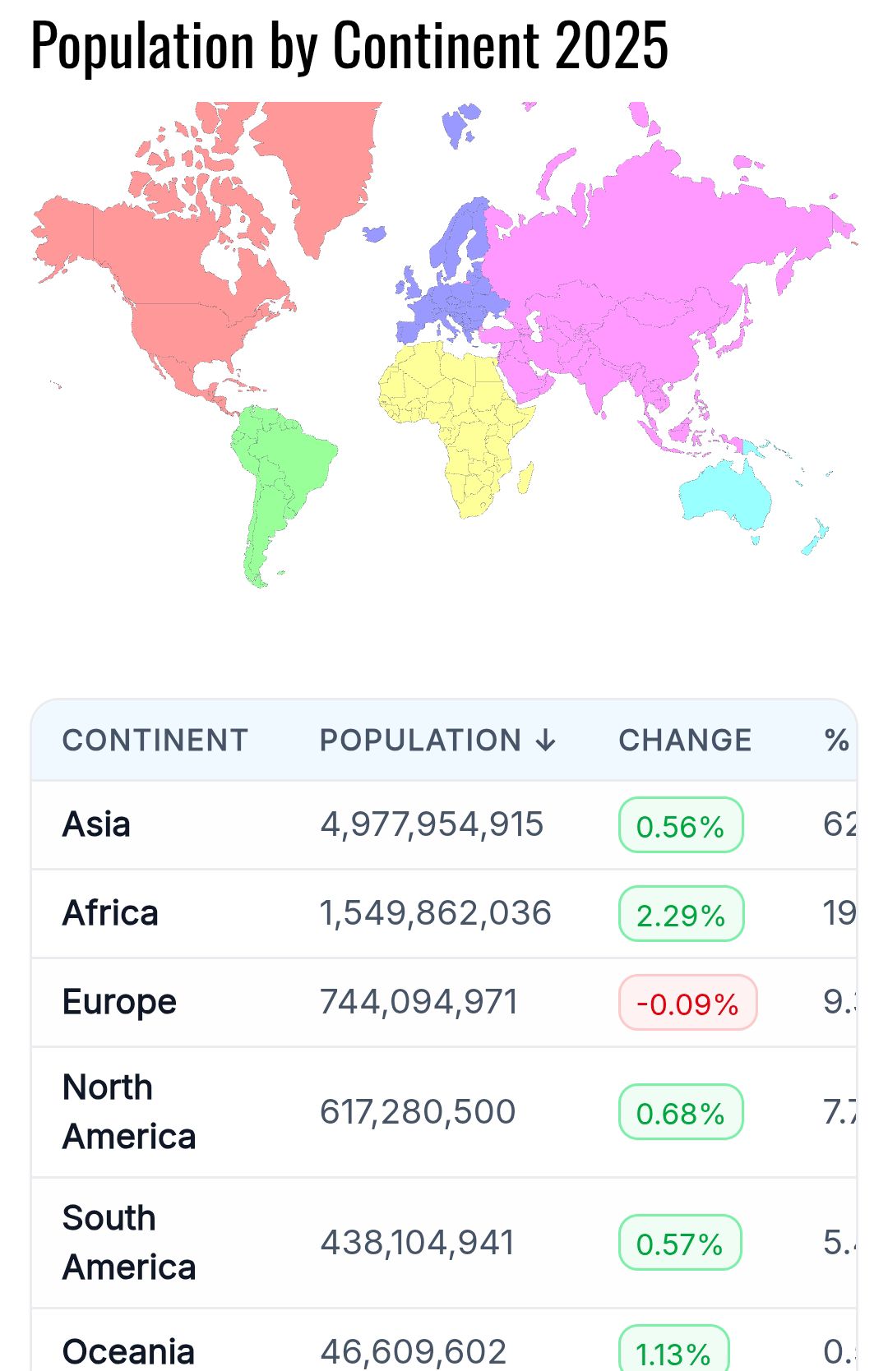Screen dimensions: 888x1371
Task: Open Oceania table entry
Action: pos(128,1352)
